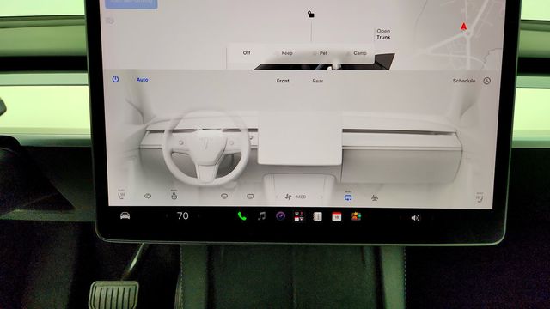Tap the fan speed icon
Screen dimensions: 550x309
click(x=289, y=197)
